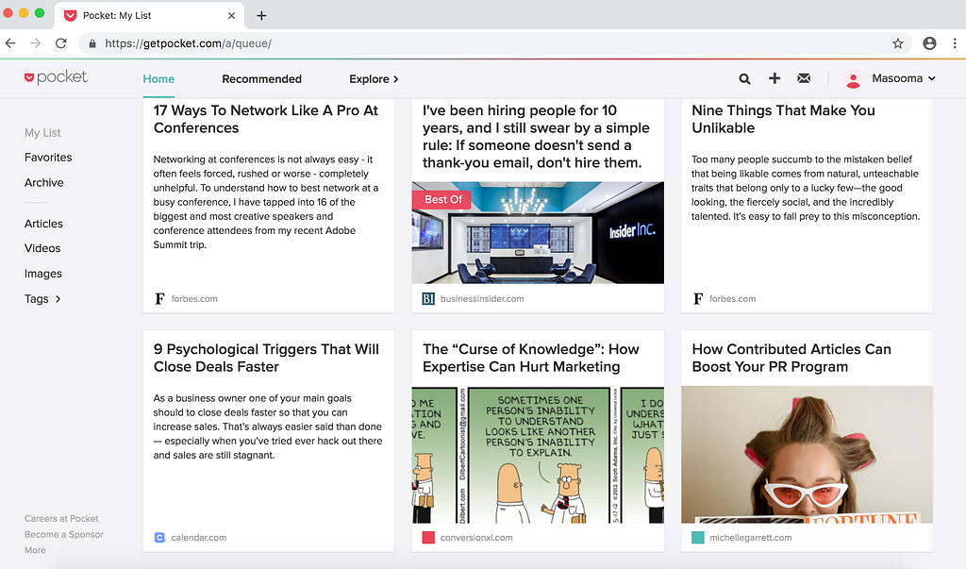Viewport: 966px width, 569px height.
Task: Filter by Videos
Action: 42,248
